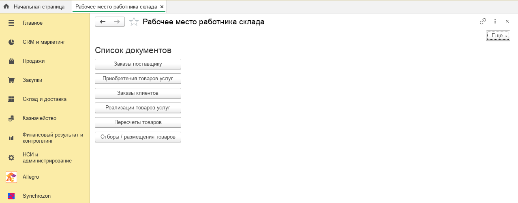Open the CRM и маркетинг section
This screenshot has width=518, height=203.
pos(44,42)
